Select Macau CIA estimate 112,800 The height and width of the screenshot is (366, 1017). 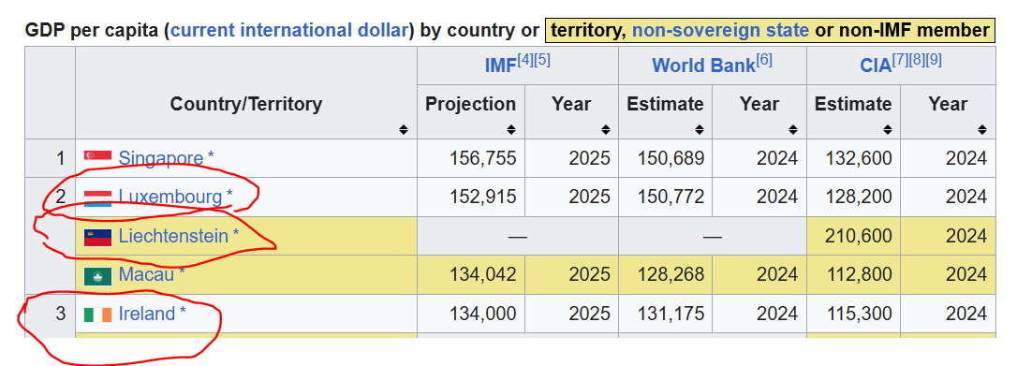click(859, 275)
